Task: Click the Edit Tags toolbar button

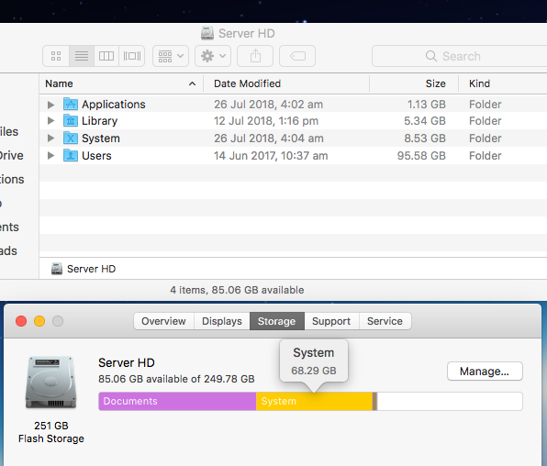Action: (297, 56)
